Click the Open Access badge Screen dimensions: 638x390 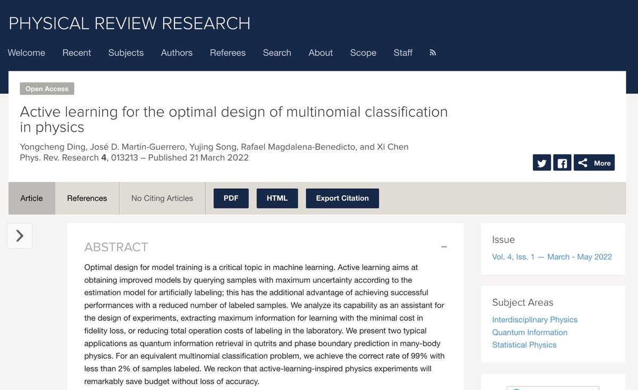[47, 89]
